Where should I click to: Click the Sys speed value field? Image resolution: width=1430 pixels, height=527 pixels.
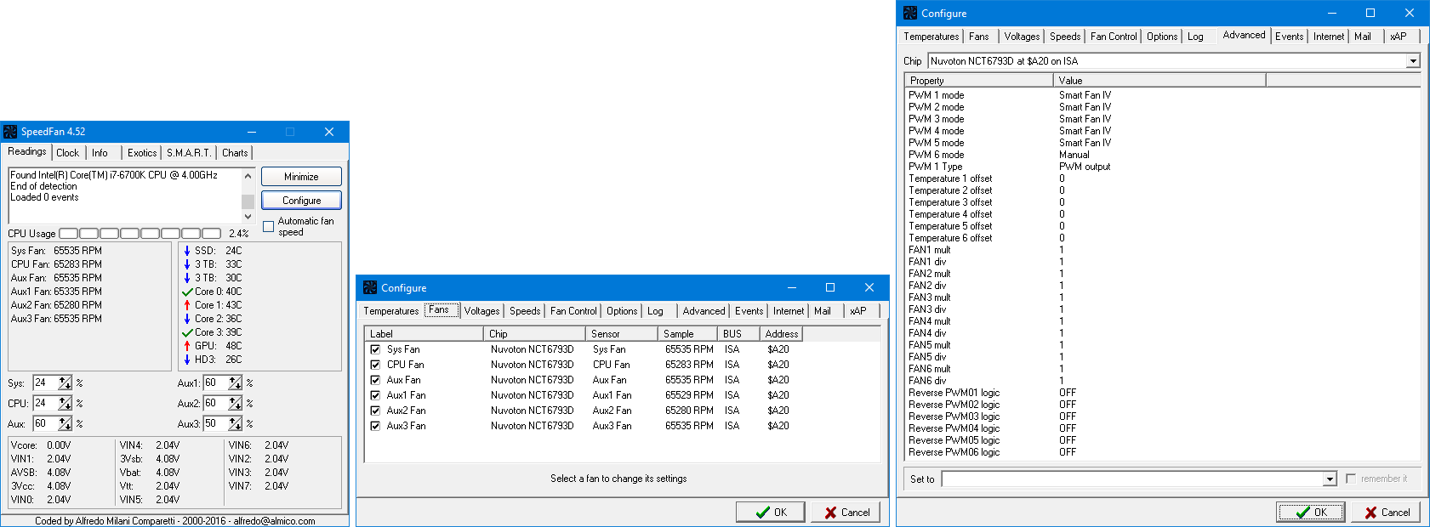click(x=45, y=383)
